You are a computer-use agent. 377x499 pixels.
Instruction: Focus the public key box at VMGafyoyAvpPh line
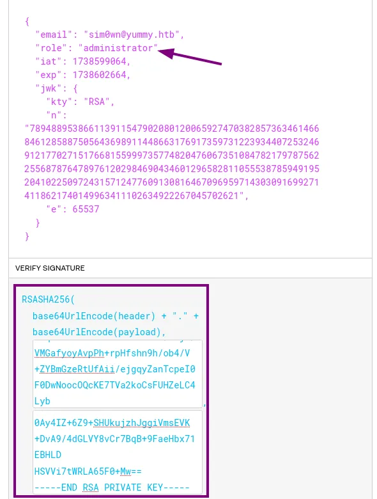[118, 374]
